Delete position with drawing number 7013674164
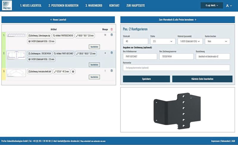Screen dimensions: 238x145 (x=112, y=53)
